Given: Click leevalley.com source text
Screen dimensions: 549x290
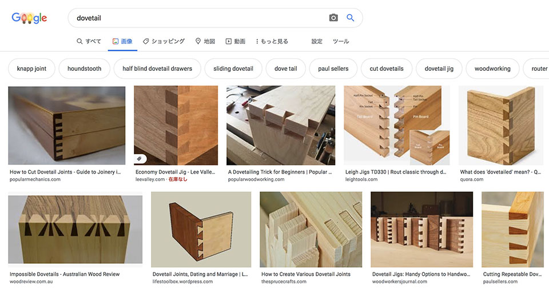Looking at the screenshot, I should point(150,179).
